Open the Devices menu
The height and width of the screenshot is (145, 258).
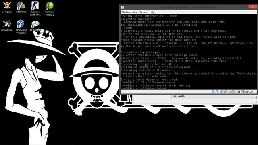(144, 12)
